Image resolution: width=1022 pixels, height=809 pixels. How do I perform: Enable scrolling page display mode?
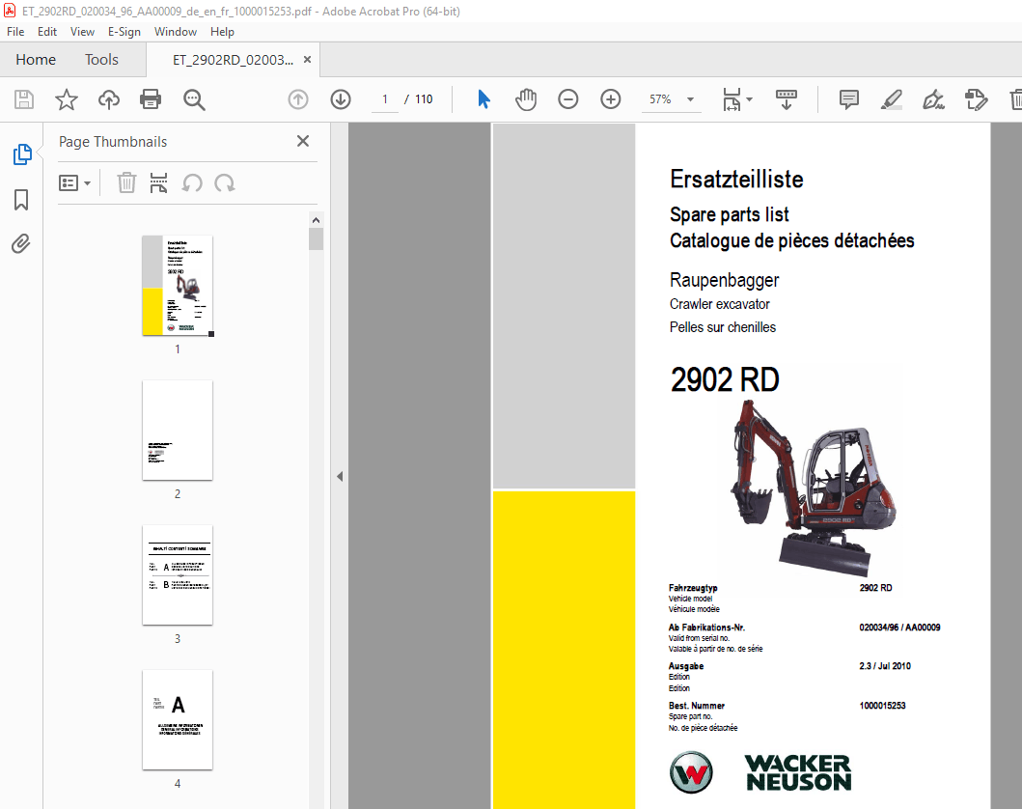[787, 99]
